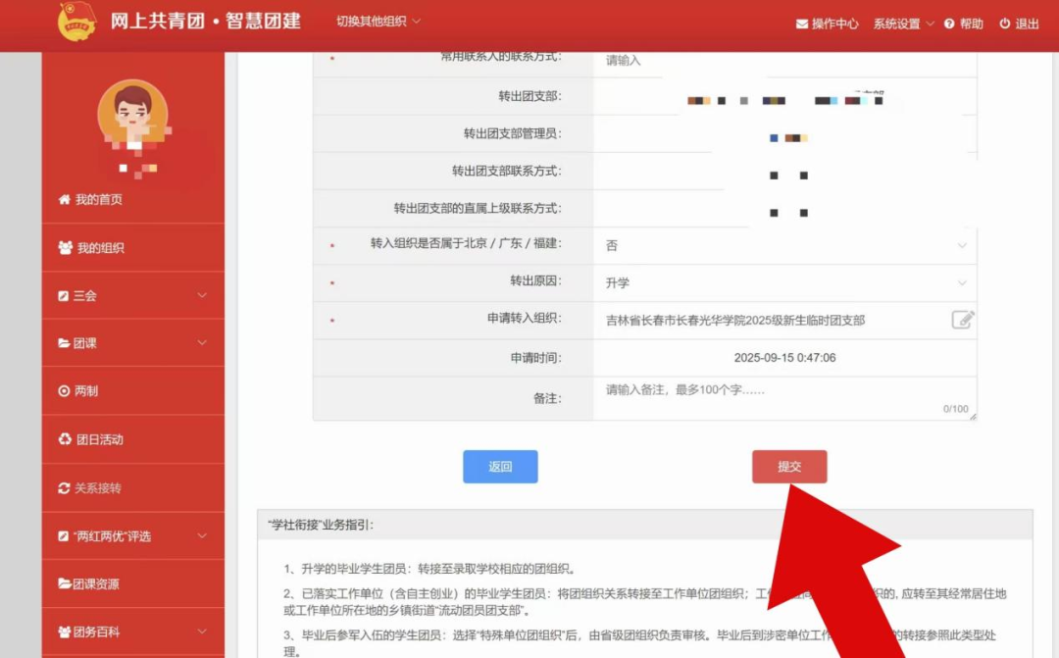Click the user avatar picture
Image resolution: width=1059 pixels, height=658 pixels.
133,116
